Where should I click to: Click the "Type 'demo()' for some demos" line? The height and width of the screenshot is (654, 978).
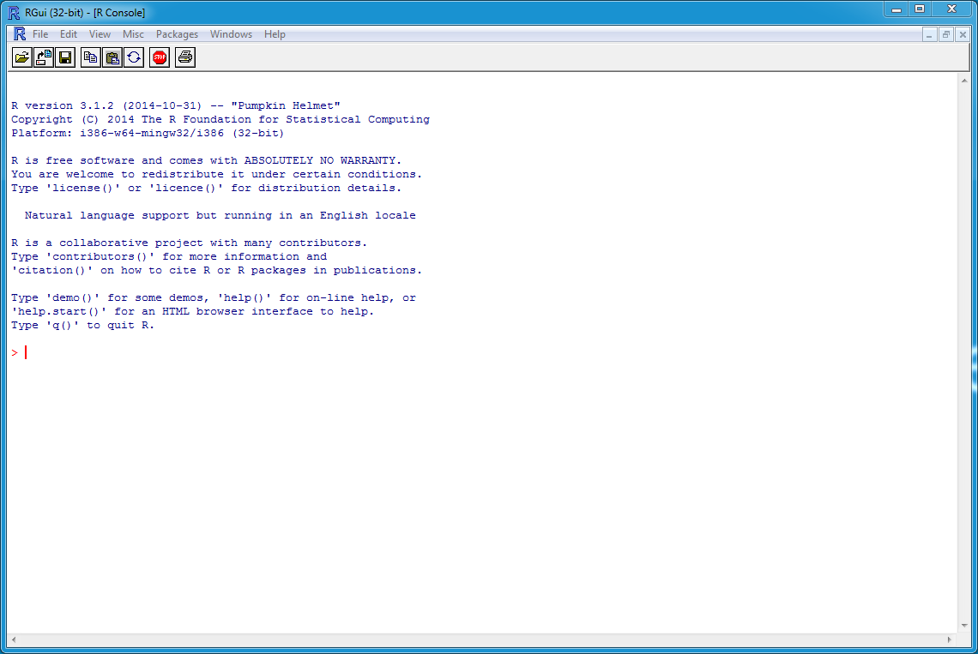(214, 298)
